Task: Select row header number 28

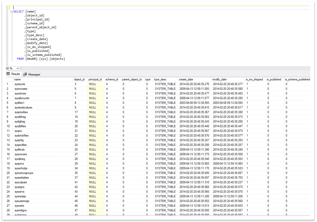Action: [x=9, y=210]
